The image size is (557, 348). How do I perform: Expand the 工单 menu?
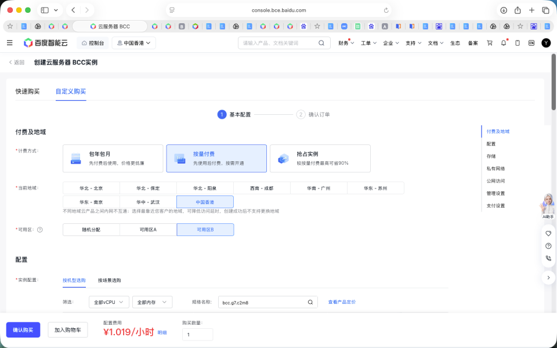(368, 43)
